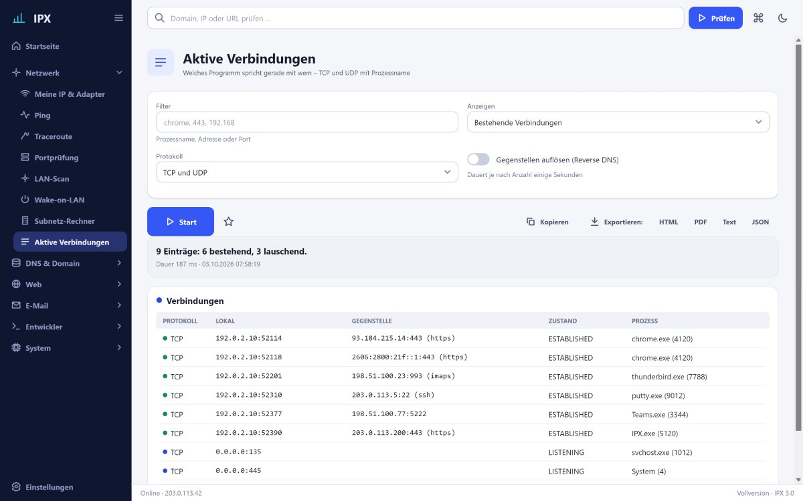Click the GEGENSTELLE column header
Viewport: 803px width, 501px height.
point(372,321)
